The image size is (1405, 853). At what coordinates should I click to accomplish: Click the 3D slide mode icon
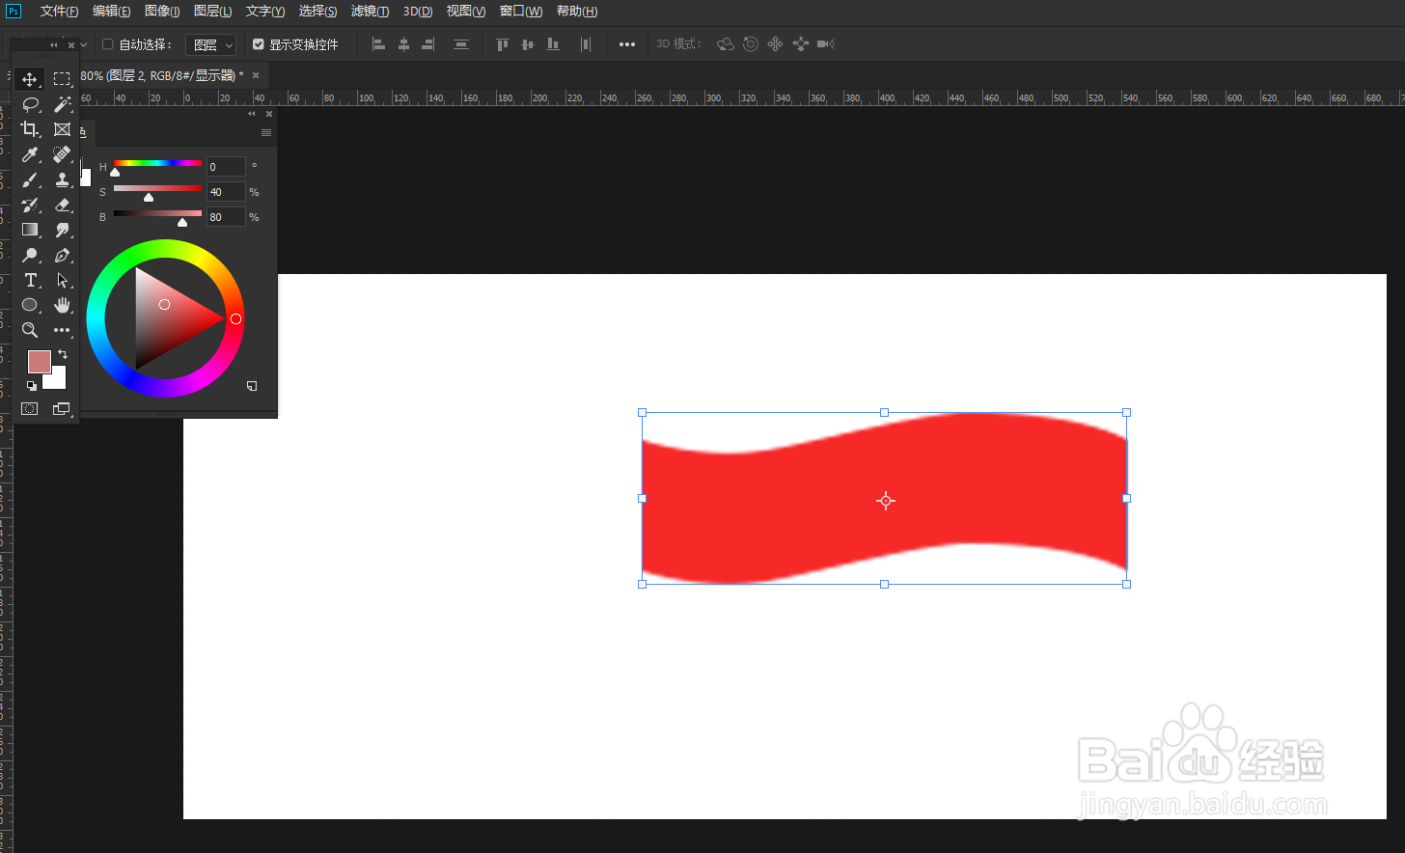tap(800, 44)
